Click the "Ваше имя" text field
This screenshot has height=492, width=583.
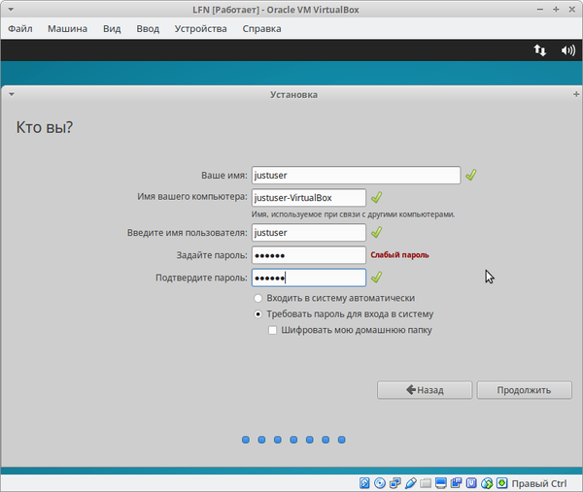(x=355, y=176)
